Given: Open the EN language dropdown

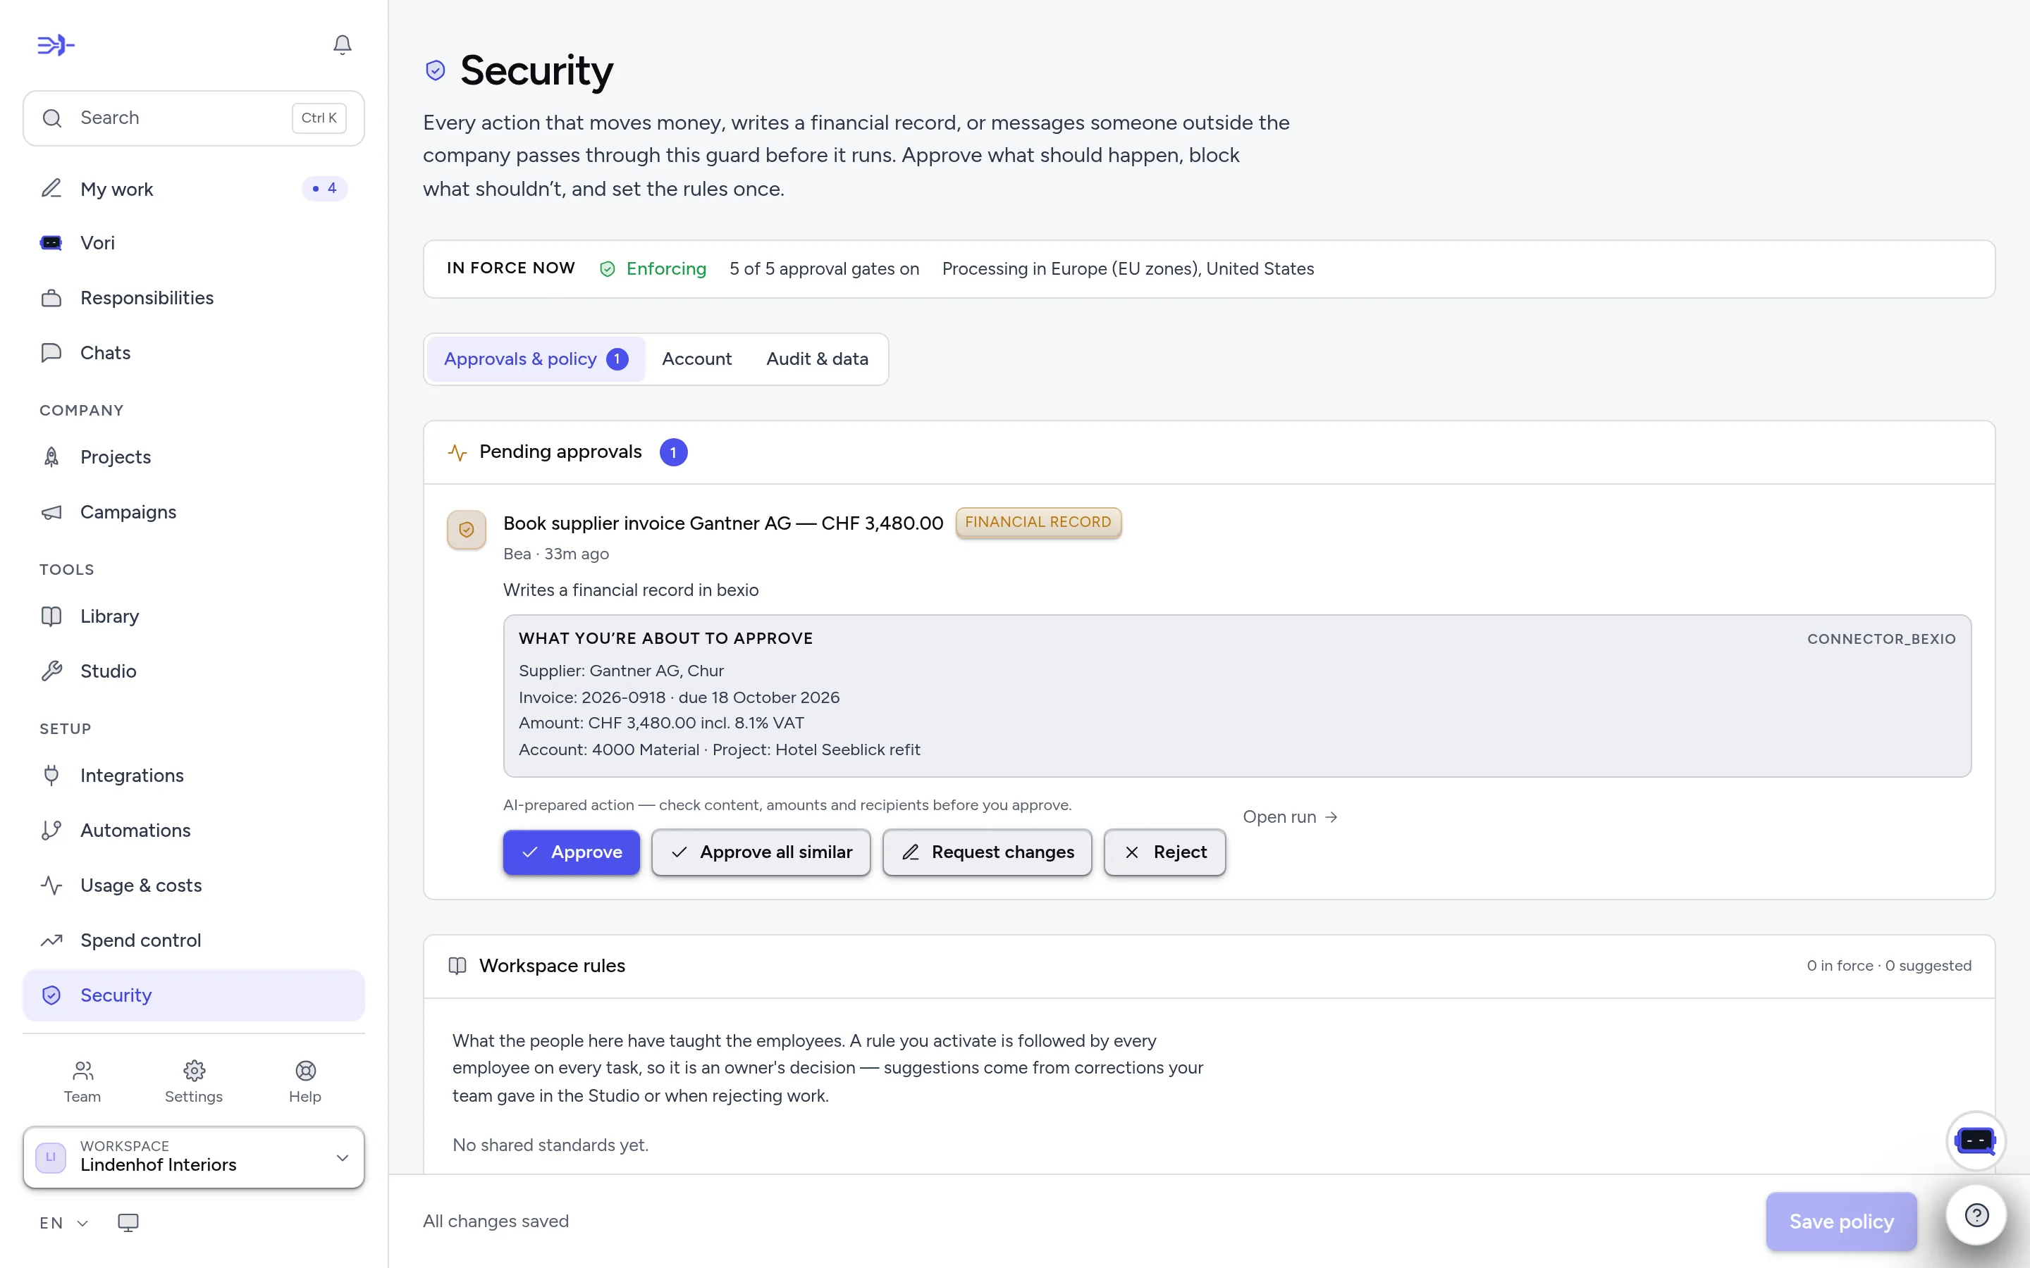Looking at the screenshot, I should tap(63, 1223).
